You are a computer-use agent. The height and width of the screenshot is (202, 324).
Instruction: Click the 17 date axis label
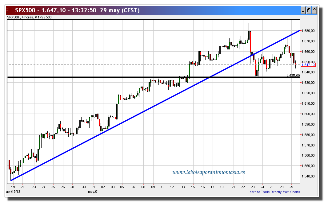click(x=212, y=187)
